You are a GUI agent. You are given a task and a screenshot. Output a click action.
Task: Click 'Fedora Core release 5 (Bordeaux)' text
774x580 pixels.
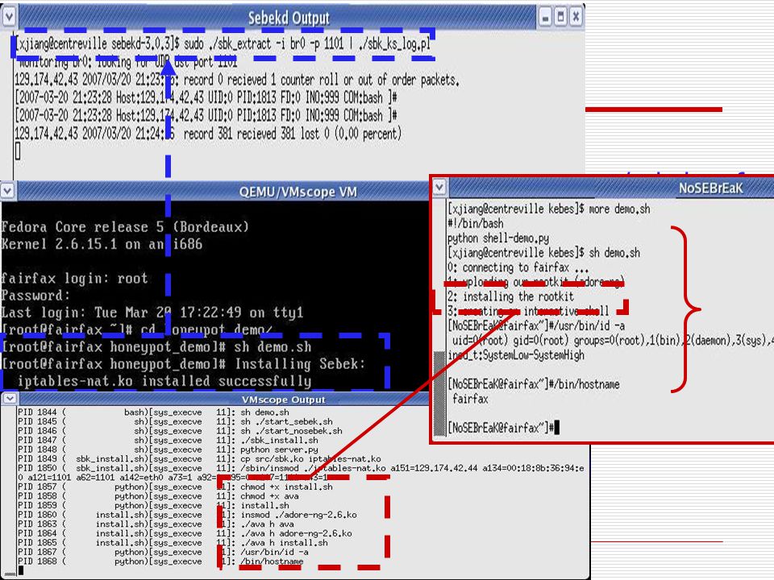click(x=125, y=227)
